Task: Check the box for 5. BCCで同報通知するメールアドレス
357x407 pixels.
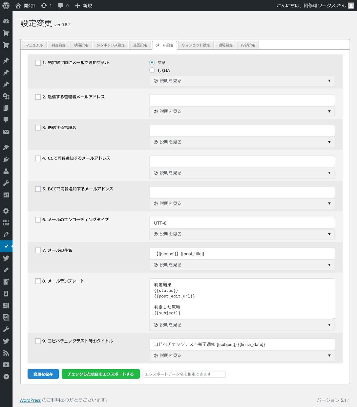Action: point(38,189)
